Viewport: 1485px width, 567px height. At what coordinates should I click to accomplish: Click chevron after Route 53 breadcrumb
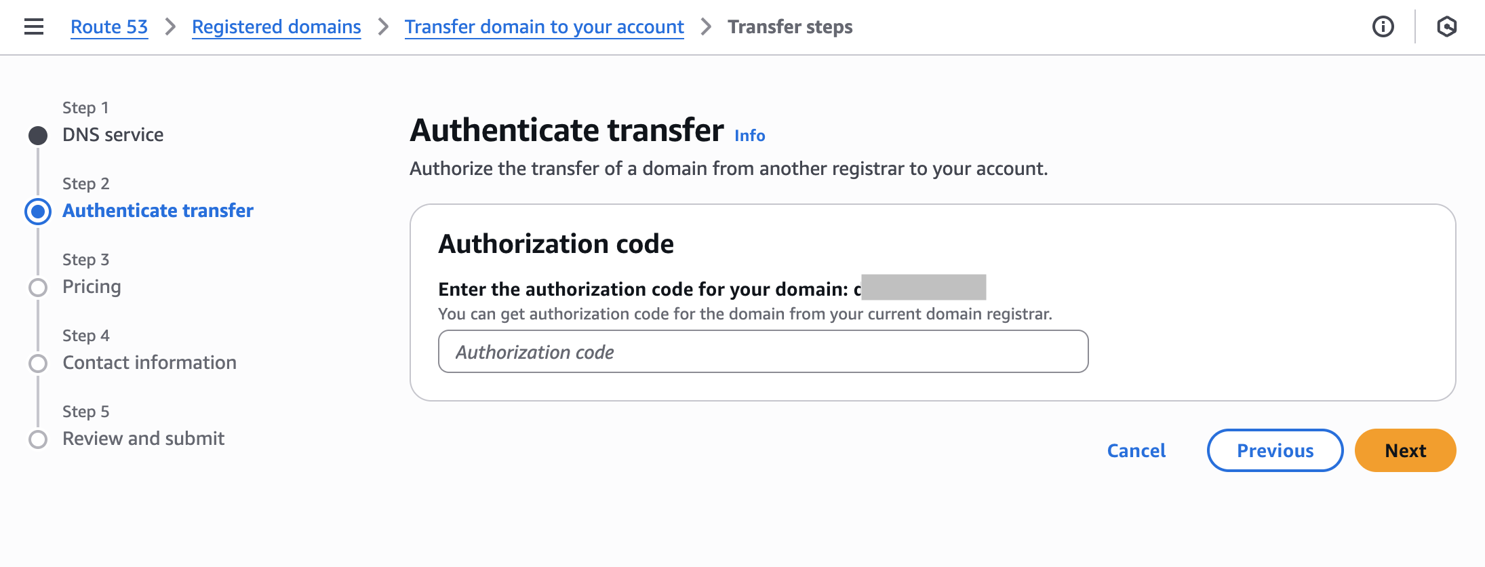(x=170, y=27)
